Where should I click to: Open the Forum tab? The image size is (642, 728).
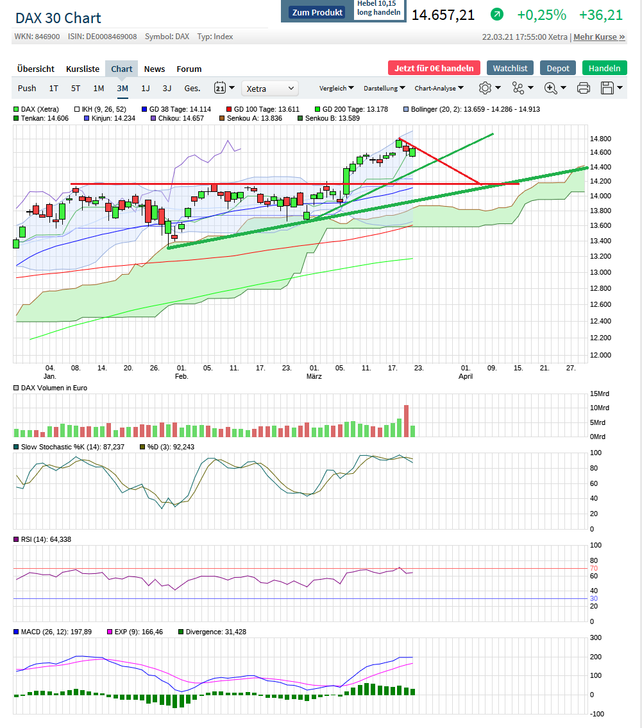pos(189,69)
